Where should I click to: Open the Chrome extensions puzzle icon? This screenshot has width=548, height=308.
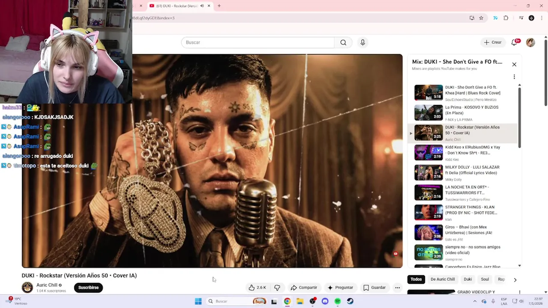click(506, 18)
